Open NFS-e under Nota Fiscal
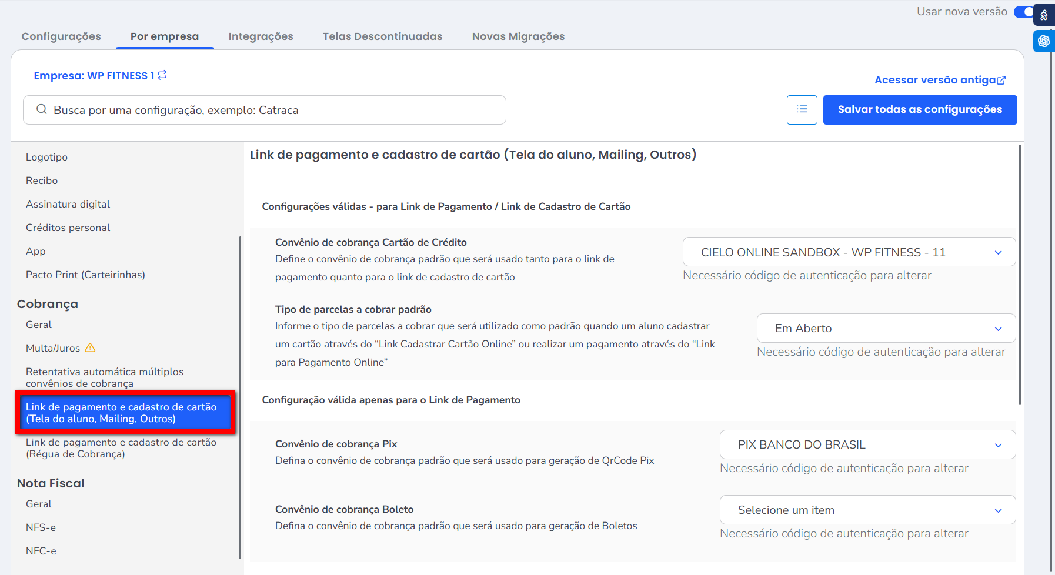The image size is (1055, 575). (41, 527)
